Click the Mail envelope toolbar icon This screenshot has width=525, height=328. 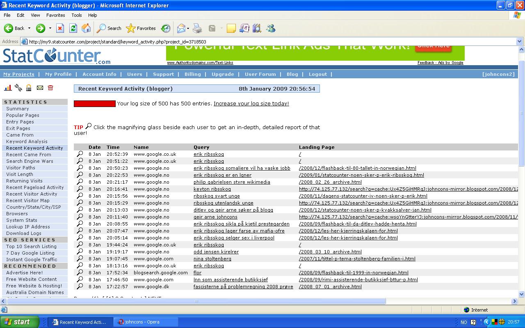pos(181,28)
